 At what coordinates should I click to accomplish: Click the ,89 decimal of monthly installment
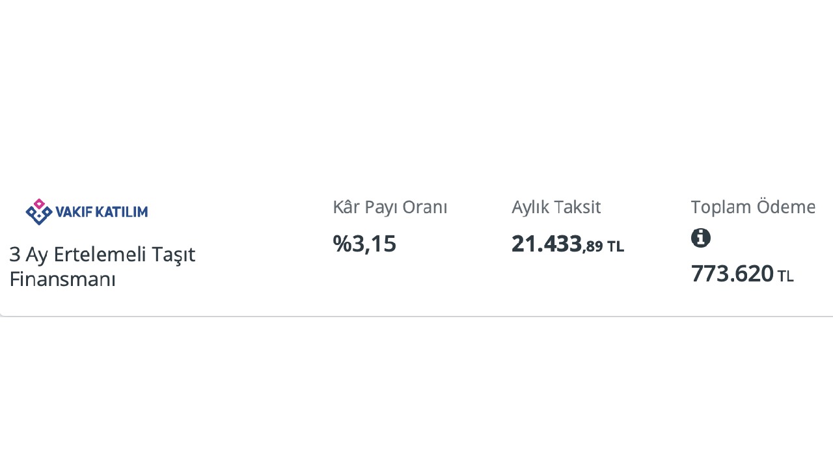coord(593,246)
